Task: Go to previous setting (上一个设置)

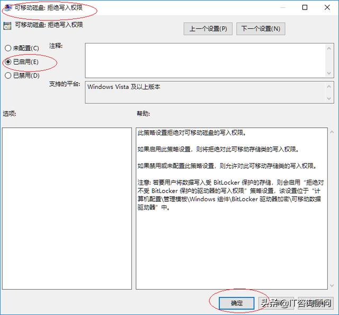Action: (208, 29)
